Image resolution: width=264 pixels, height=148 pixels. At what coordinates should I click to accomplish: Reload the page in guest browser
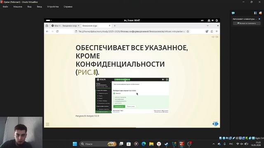click(57, 31)
